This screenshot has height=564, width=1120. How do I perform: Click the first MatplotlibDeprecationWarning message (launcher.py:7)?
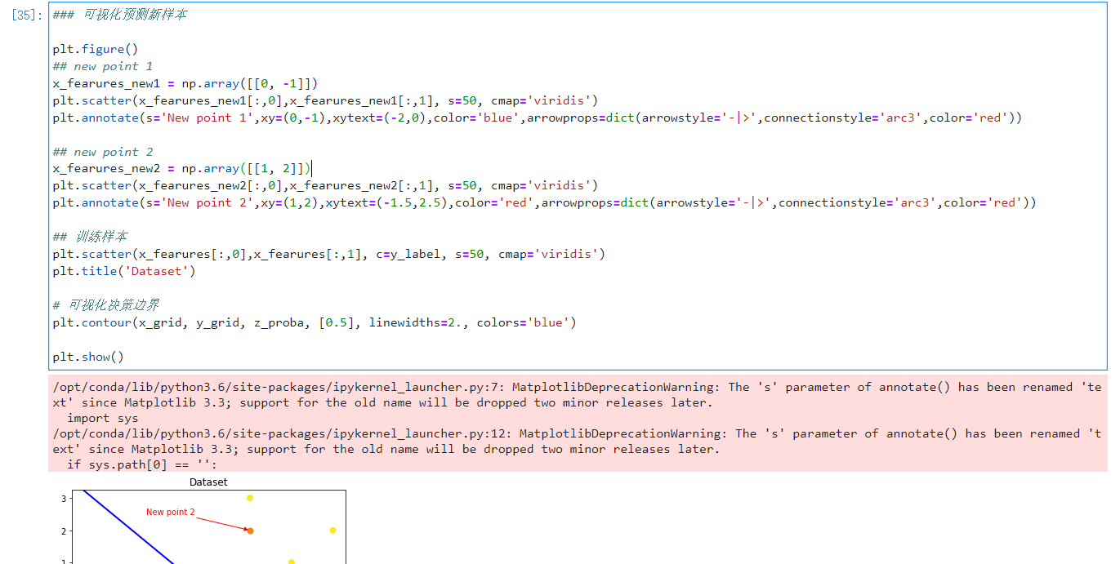(575, 395)
